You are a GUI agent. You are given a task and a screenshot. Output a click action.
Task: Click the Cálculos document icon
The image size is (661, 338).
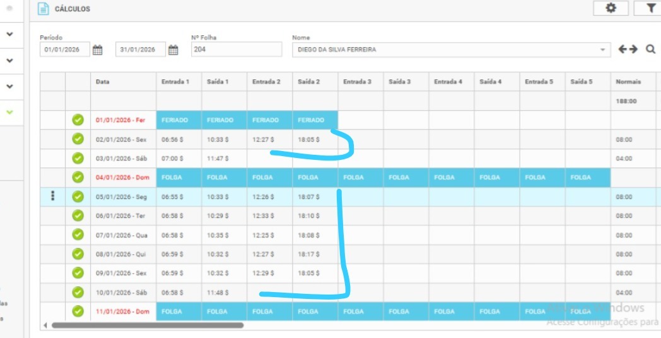pos(43,9)
